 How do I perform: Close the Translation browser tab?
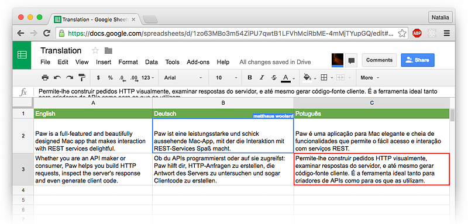[133, 20]
